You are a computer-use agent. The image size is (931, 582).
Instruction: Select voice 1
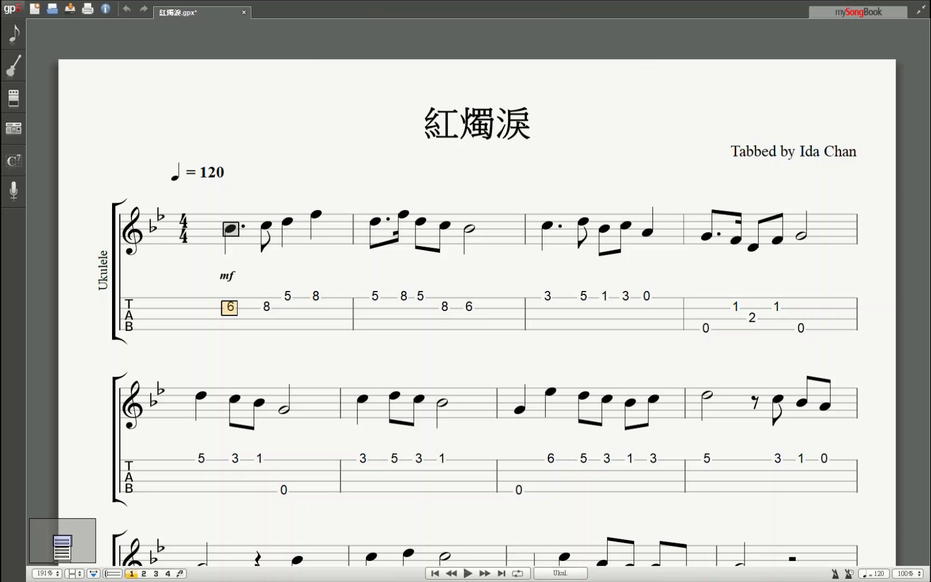point(131,574)
